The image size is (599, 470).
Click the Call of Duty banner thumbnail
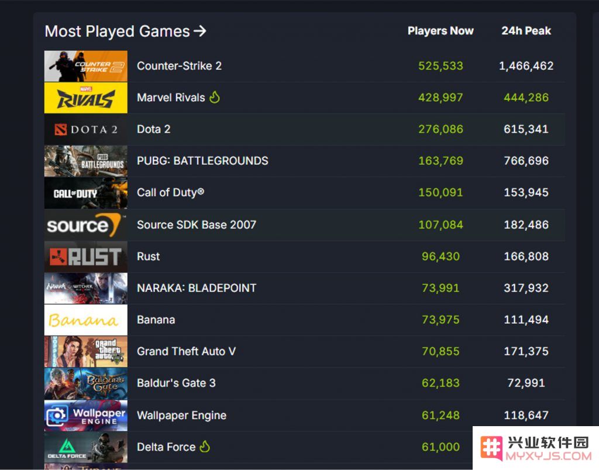tap(86, 193)
